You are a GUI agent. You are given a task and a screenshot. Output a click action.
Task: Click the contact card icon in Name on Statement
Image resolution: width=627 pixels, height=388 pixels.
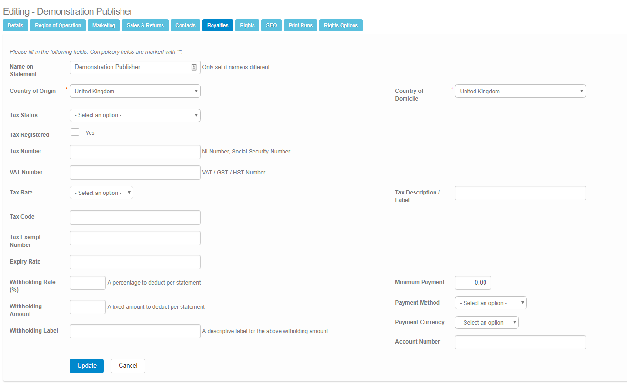(x=194, y=67)
